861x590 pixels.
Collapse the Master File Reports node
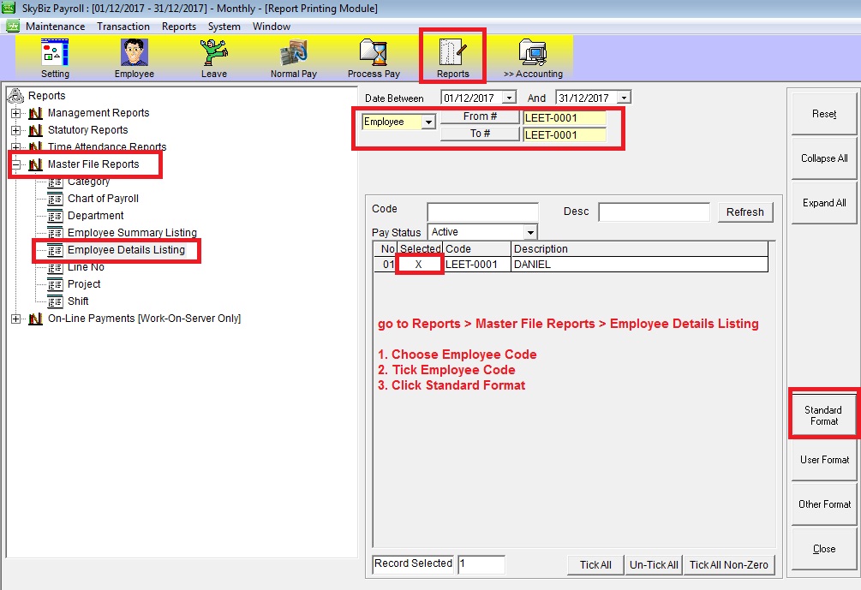15,164
